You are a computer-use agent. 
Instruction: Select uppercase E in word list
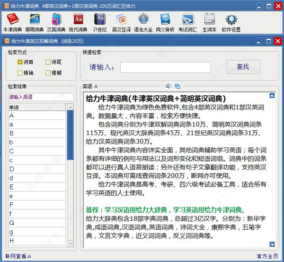[37, 187]
